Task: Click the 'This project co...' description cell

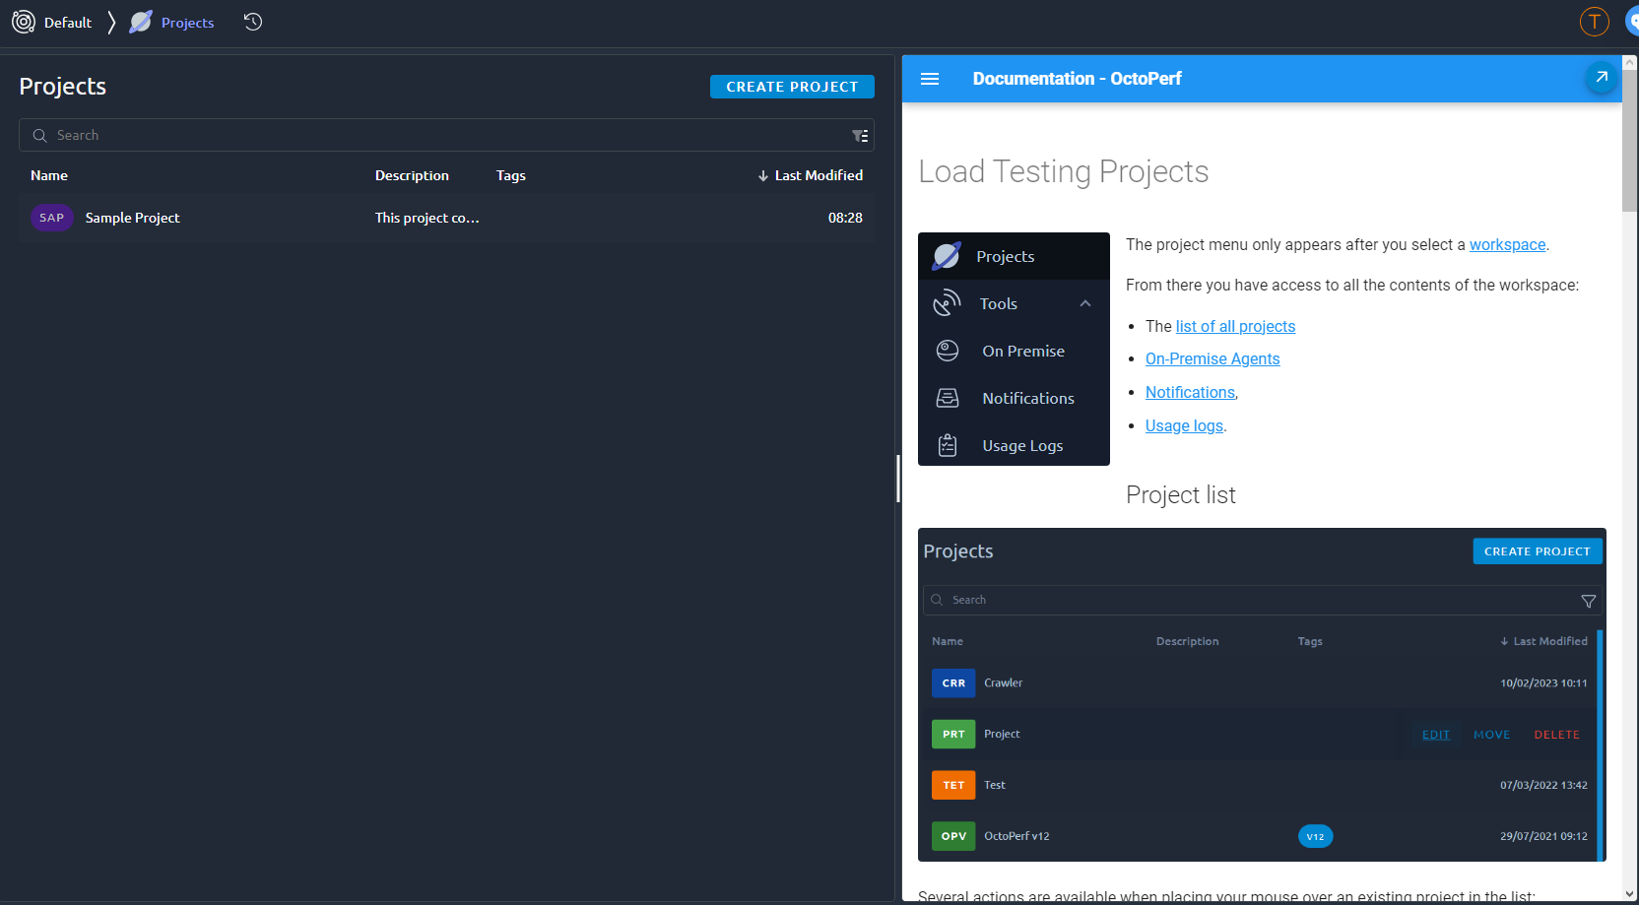Action: pos(427,218)
